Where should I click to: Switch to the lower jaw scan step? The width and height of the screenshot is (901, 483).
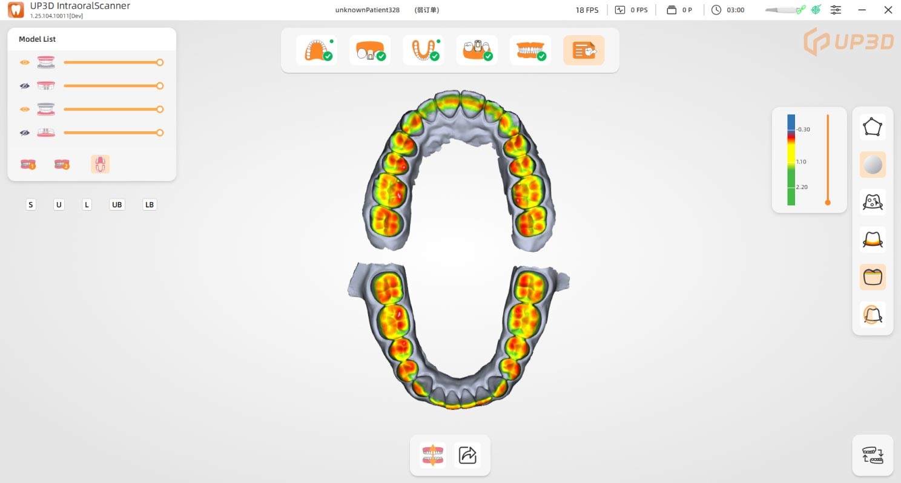(423, 50)
